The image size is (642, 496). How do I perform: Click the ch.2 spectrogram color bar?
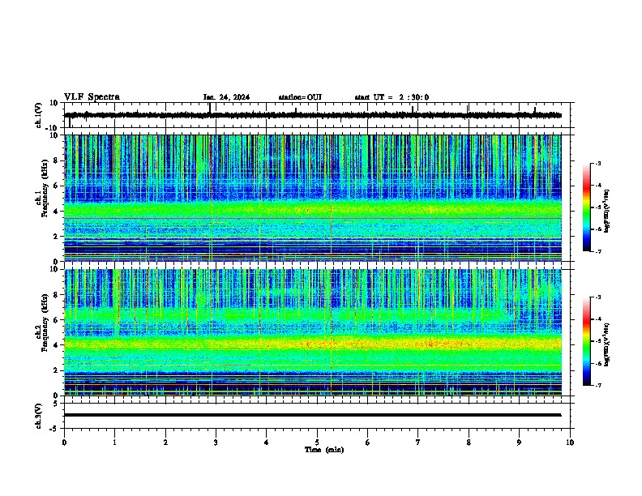click(587, 341)
